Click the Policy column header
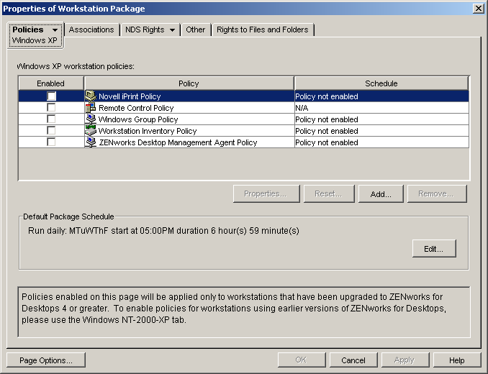The height and width of the screenshot is (374, 488). click(x=189, y=83)
